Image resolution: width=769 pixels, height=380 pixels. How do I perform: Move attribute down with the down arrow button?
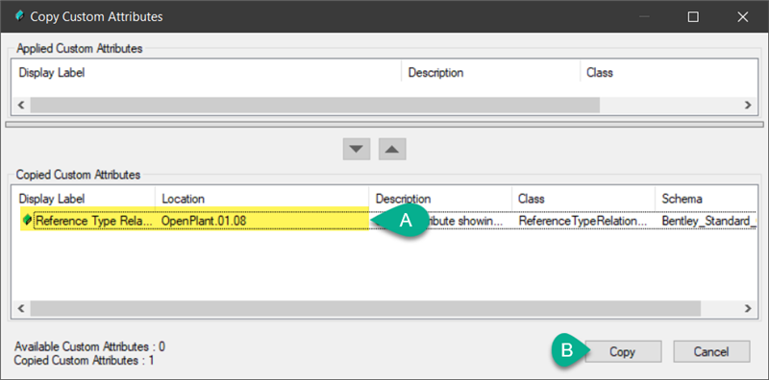click(x=357, y=149)
